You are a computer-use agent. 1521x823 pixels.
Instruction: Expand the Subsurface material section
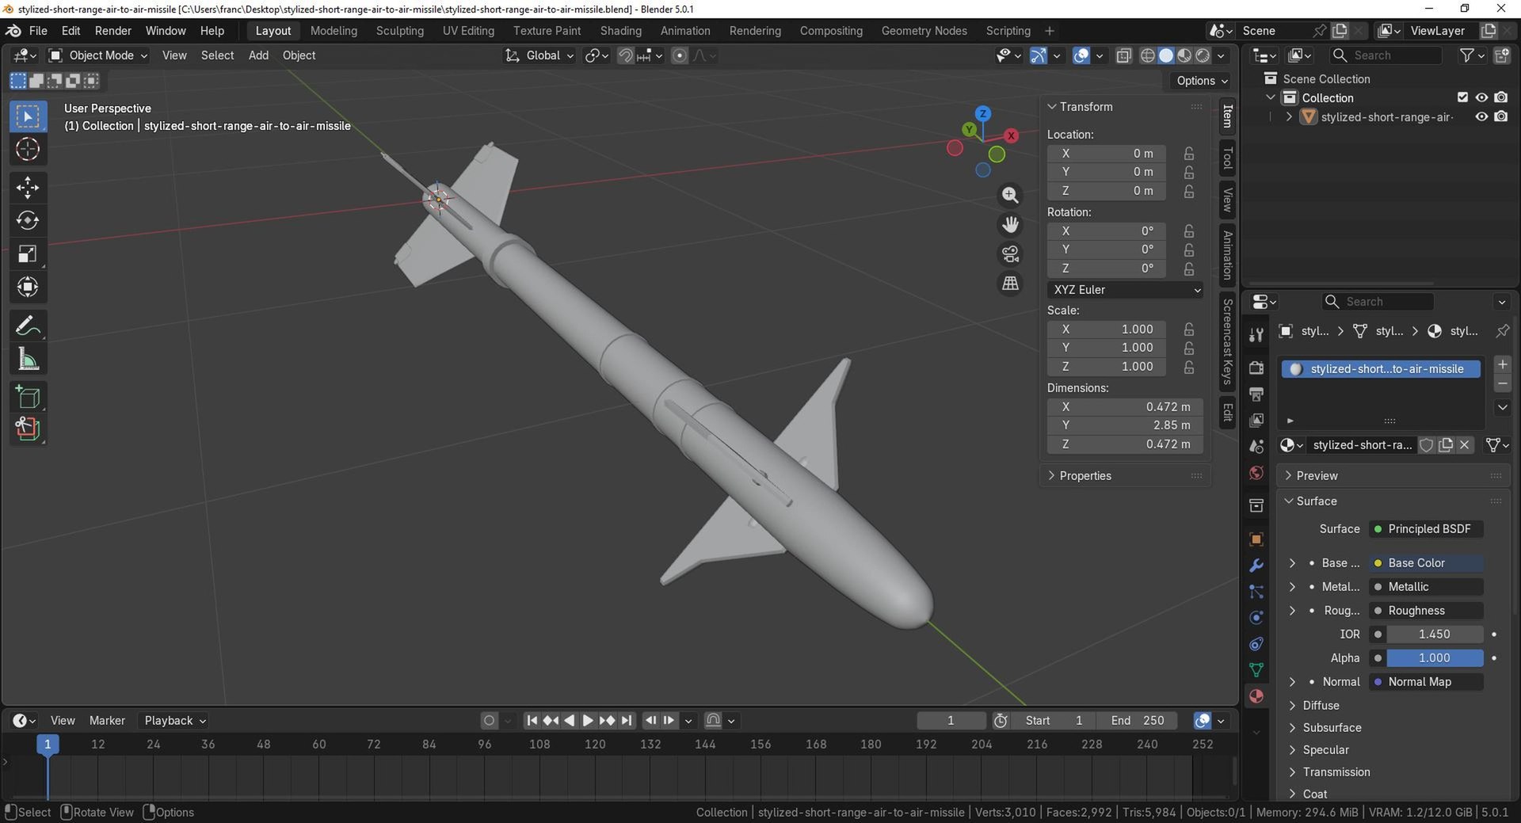[1331, 728]
